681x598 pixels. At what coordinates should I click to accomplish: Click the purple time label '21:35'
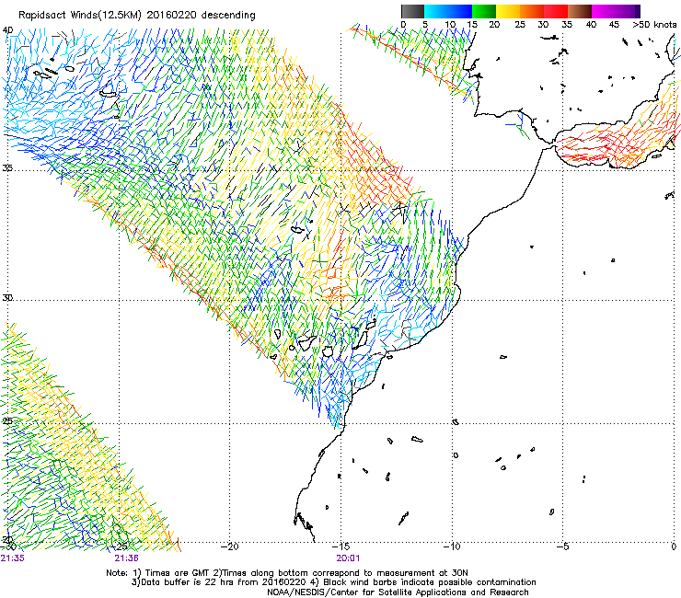12,558
